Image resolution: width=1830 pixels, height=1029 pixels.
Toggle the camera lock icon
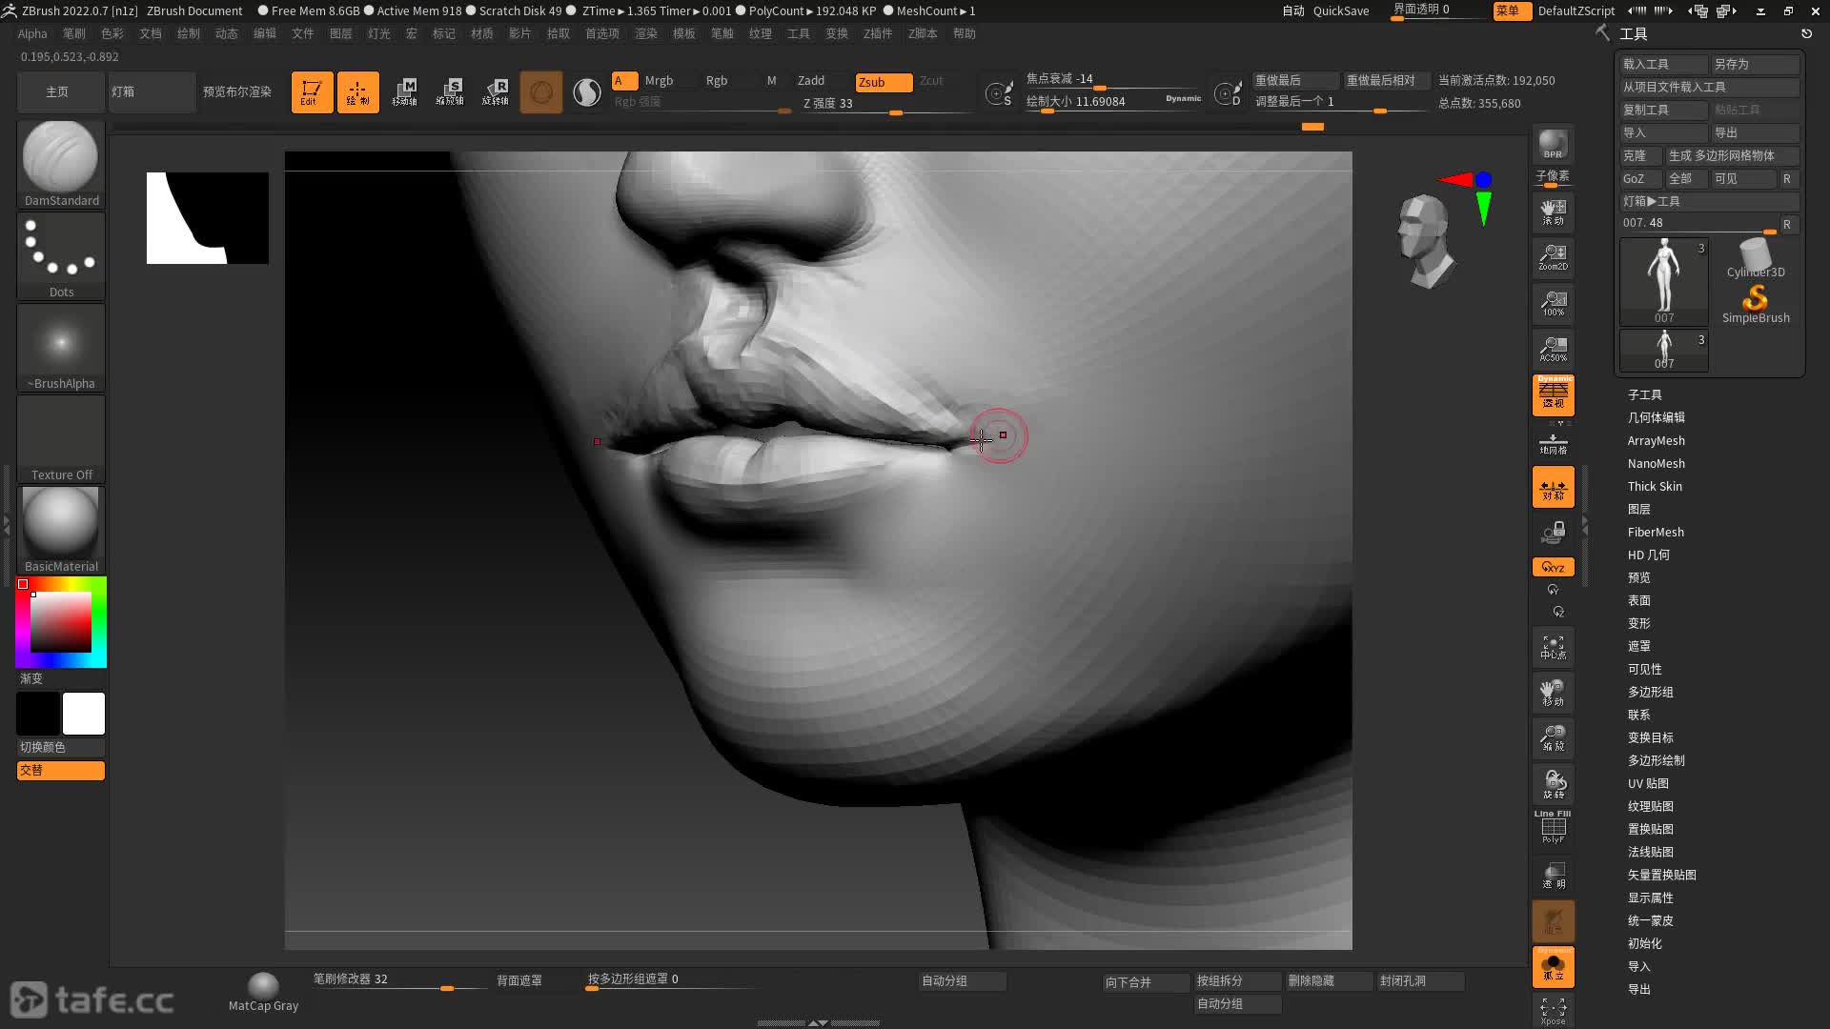tap(1553, 532)
